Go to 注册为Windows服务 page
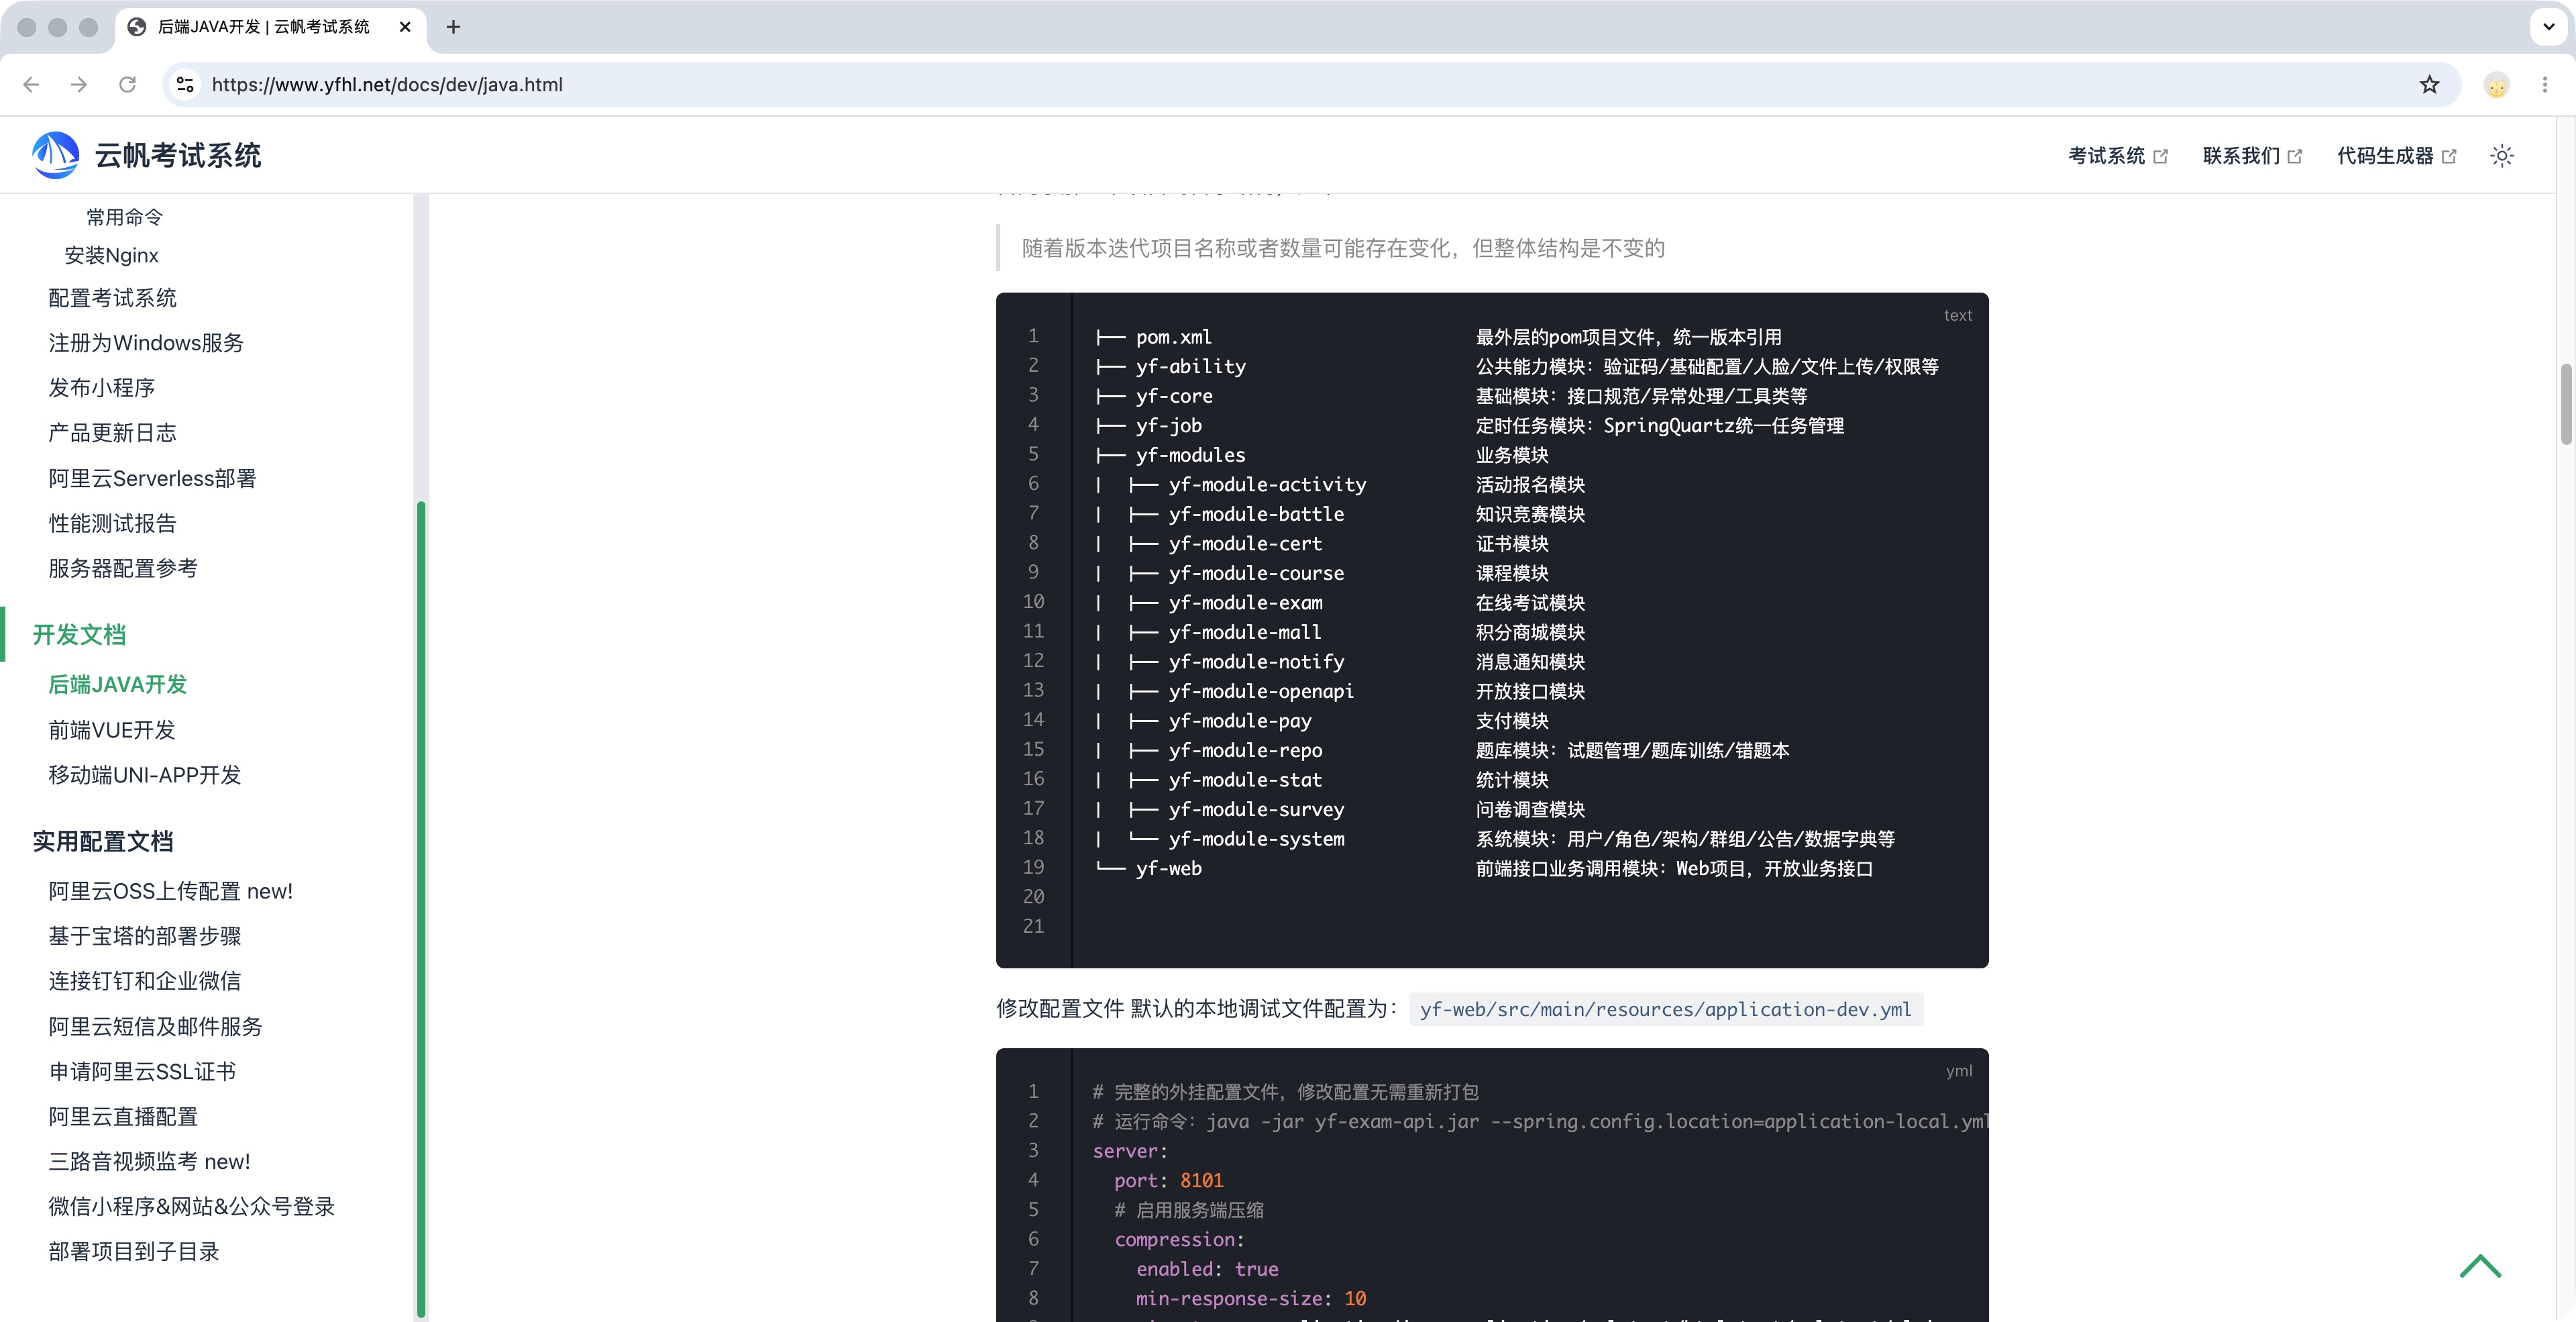Viewport: 2576px width, 1322px height. point(146,343)
